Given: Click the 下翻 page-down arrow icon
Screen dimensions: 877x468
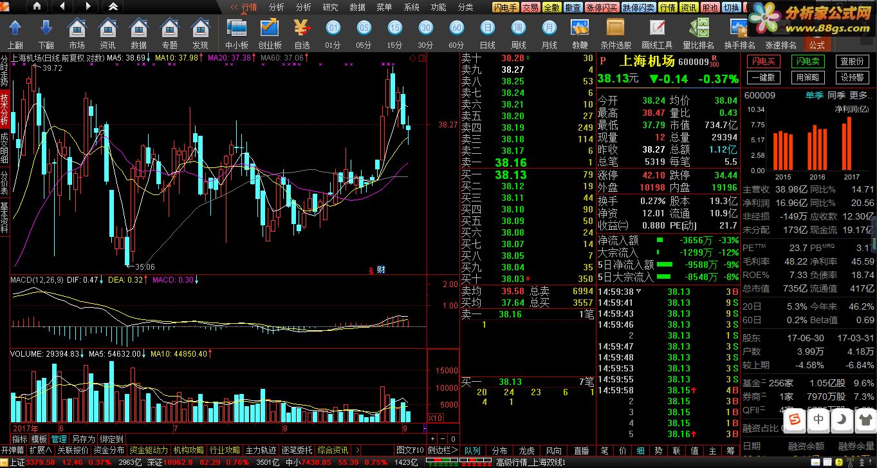Looking at the screenshot, I should 46,33.
